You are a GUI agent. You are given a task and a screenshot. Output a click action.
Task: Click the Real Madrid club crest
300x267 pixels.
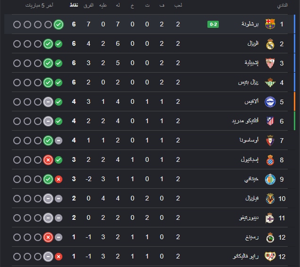point(270,44)
